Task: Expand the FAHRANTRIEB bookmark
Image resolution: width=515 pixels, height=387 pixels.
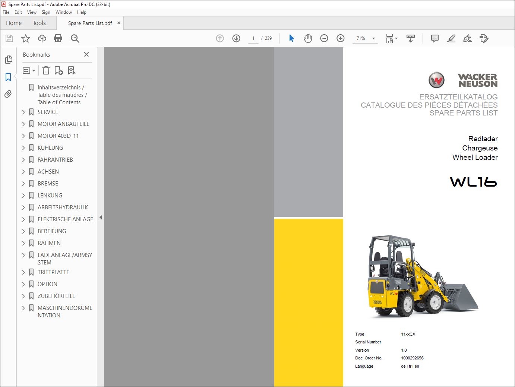Action: [23, 160]
